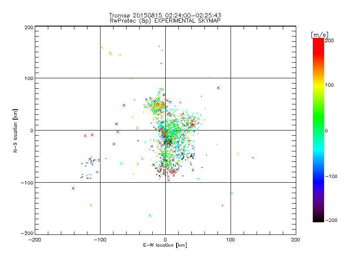The width and height of the screenshot is (348, 261).
Task: Click the y-axis tick label '200' at the top
Action: coord(29,27)
